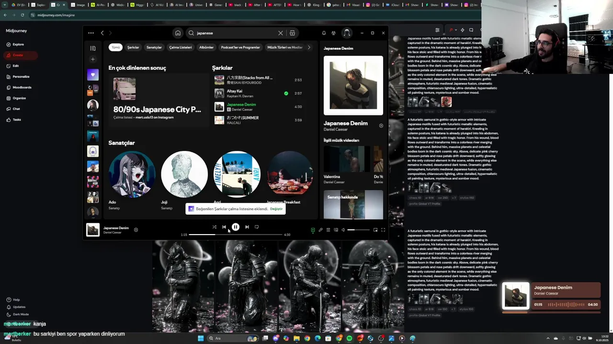
Task: Create new playlist plus button in sidebar
Action: pyautogui.click(x=93, y=59)
